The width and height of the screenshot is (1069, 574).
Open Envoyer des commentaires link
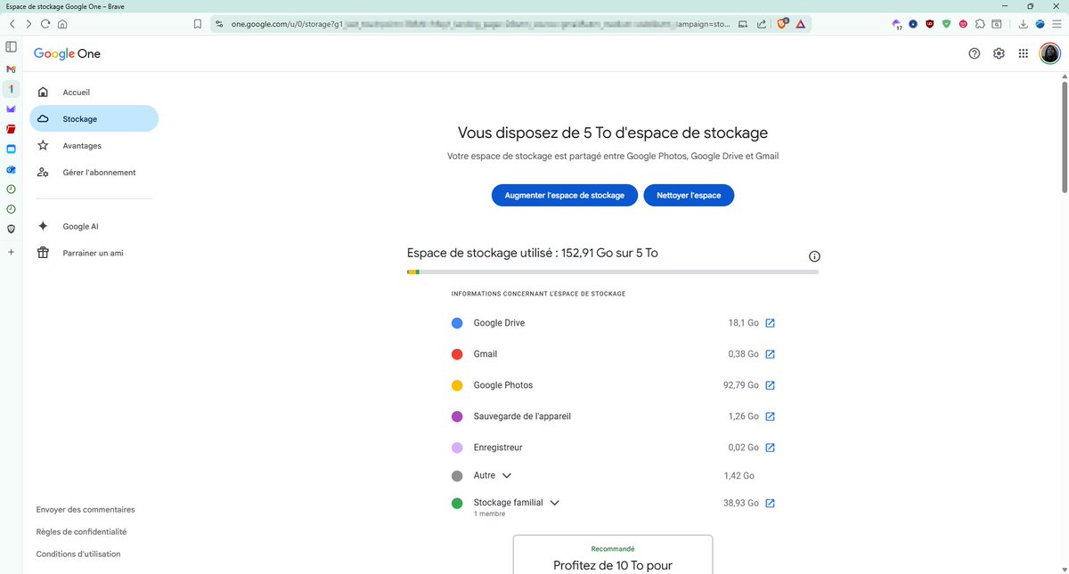pyautogui.click(x=86, y=510)
